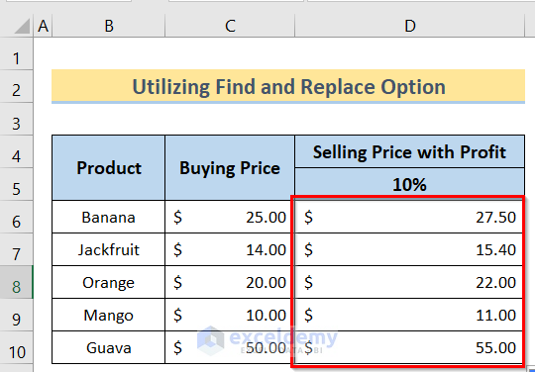Select column B header
The width and height of the screenshot is (535, 372).
(x=109, y=26)
